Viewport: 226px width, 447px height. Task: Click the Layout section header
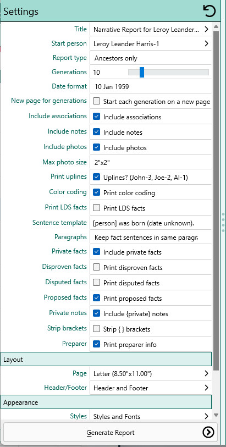point(106,359)
